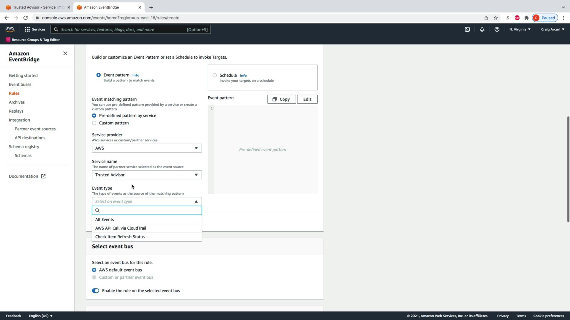Choose Custom pattern radio button
The image size is (570, 320).
(x=94, y=123)
